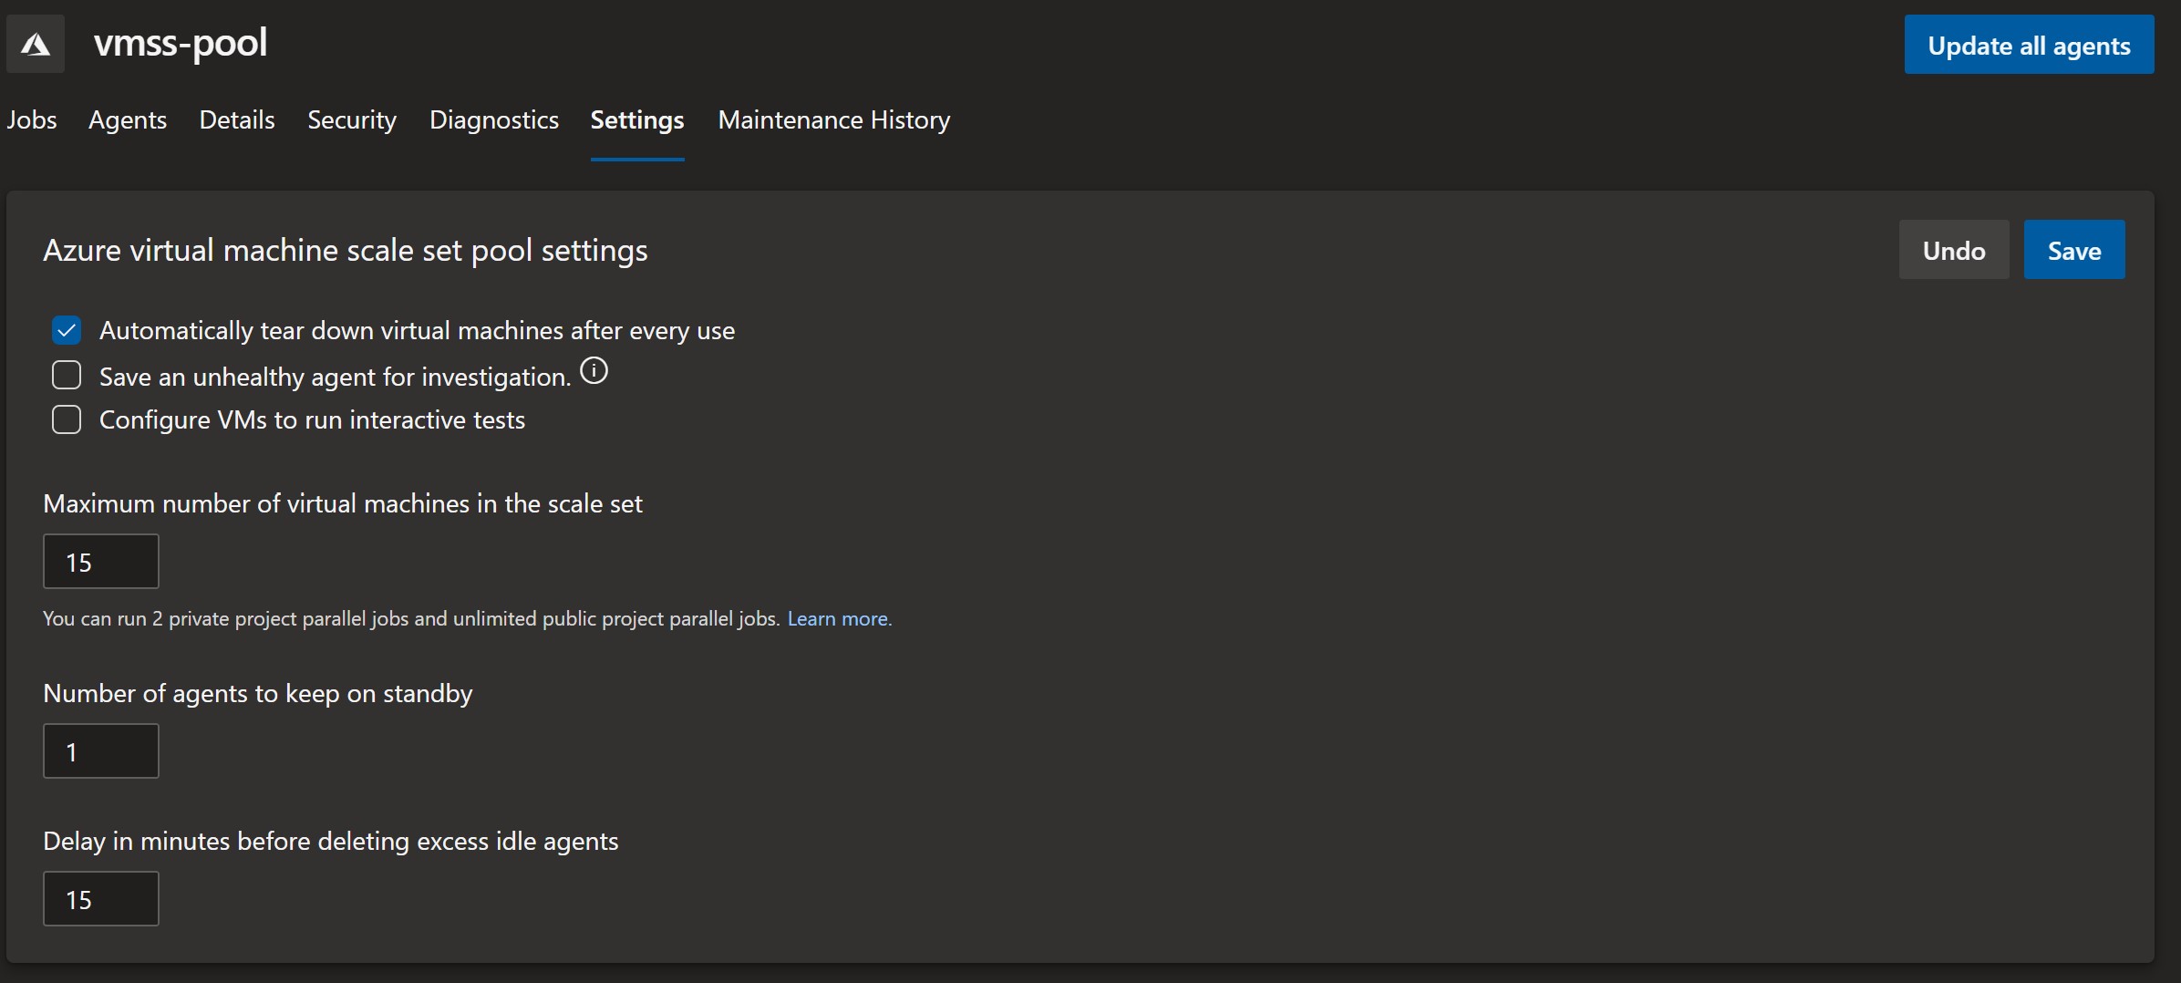Viewport: 2181px width, 983px height.
Task: Click the Azure virtual machine scale set pool settings heading
Action: [346, 251]
